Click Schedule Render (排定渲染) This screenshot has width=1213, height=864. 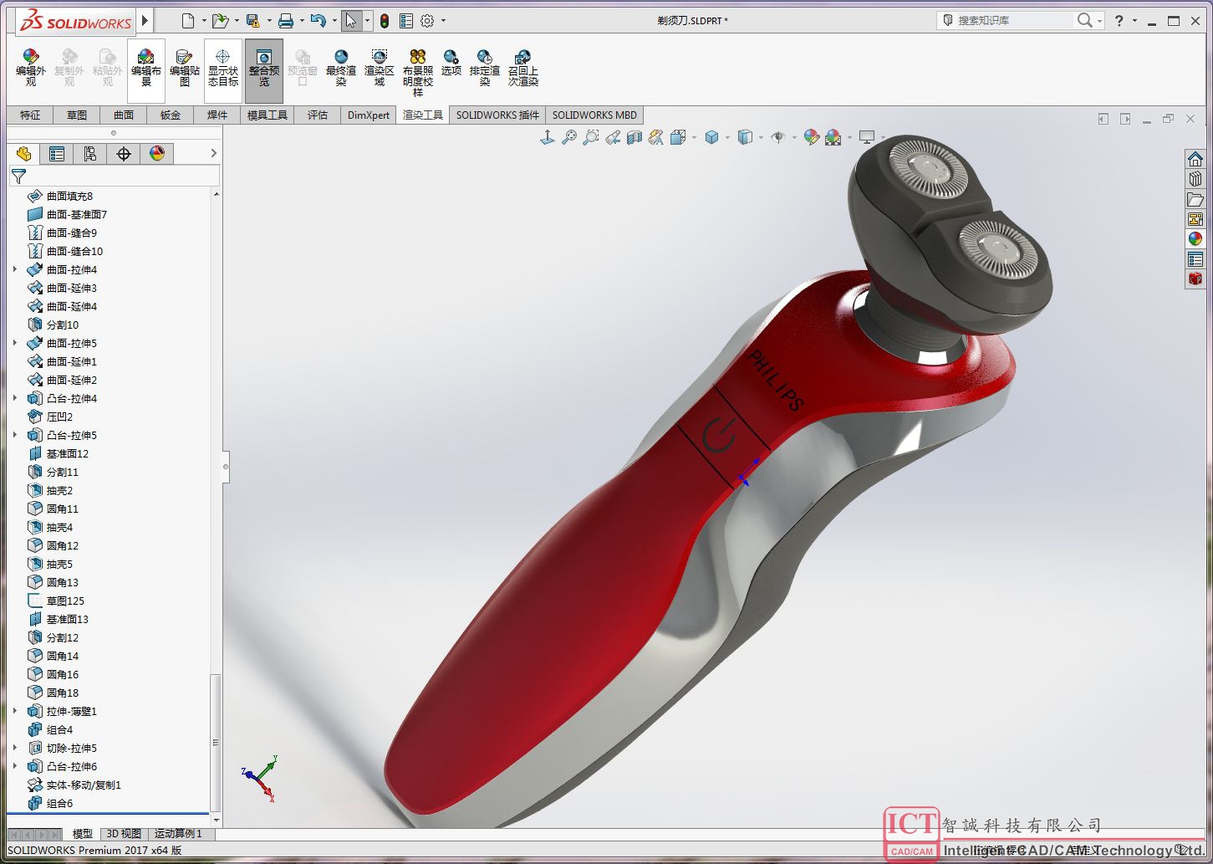485,67
